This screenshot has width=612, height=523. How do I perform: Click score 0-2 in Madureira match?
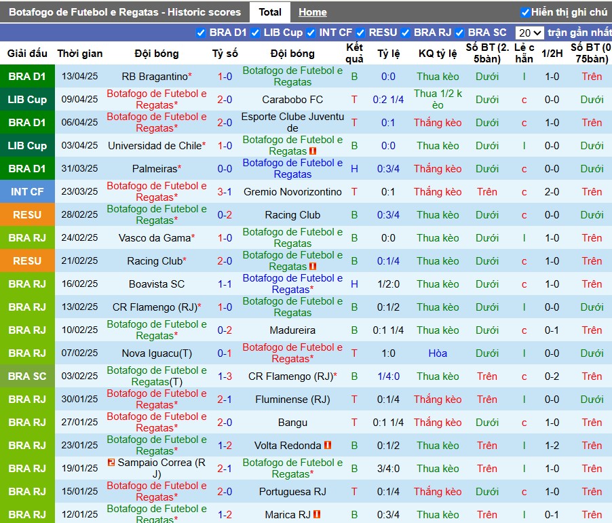(x=225, y=330)
